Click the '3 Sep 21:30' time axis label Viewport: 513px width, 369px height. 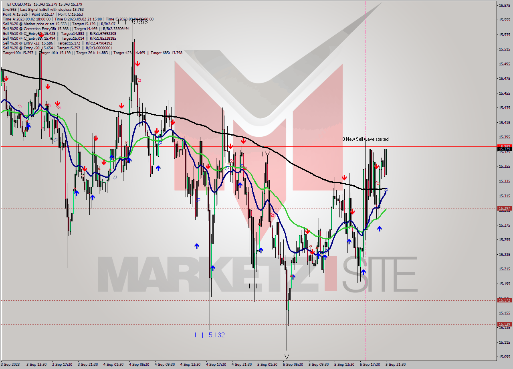pyautogui.click(x=88, y=365)
